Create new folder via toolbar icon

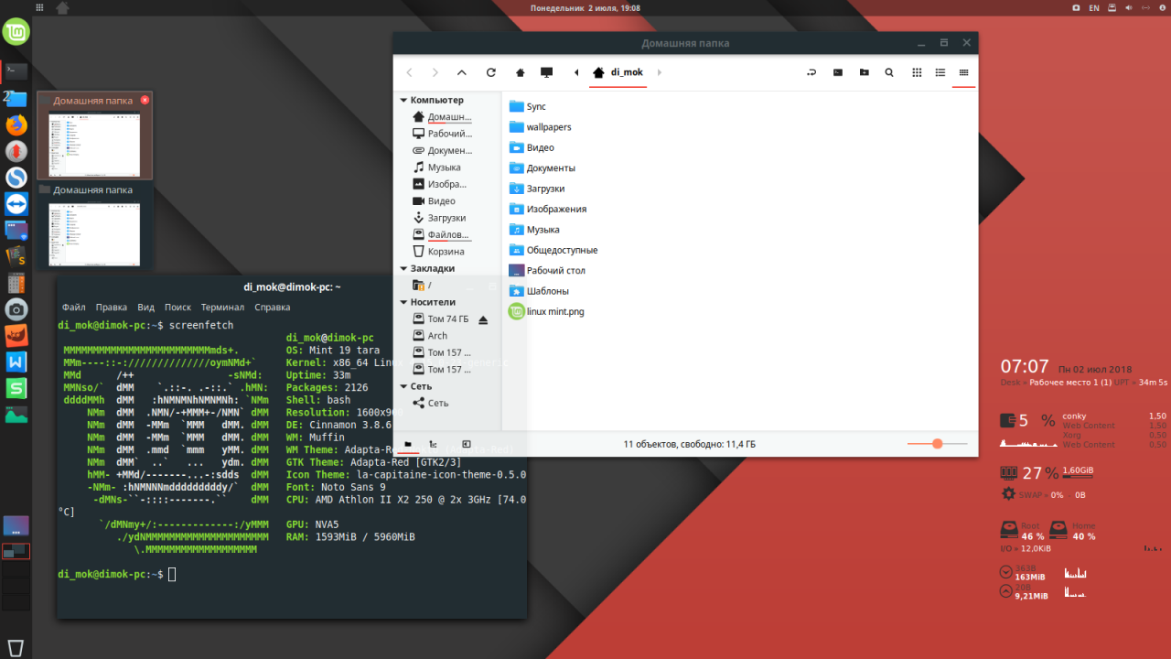coord(864,72)
